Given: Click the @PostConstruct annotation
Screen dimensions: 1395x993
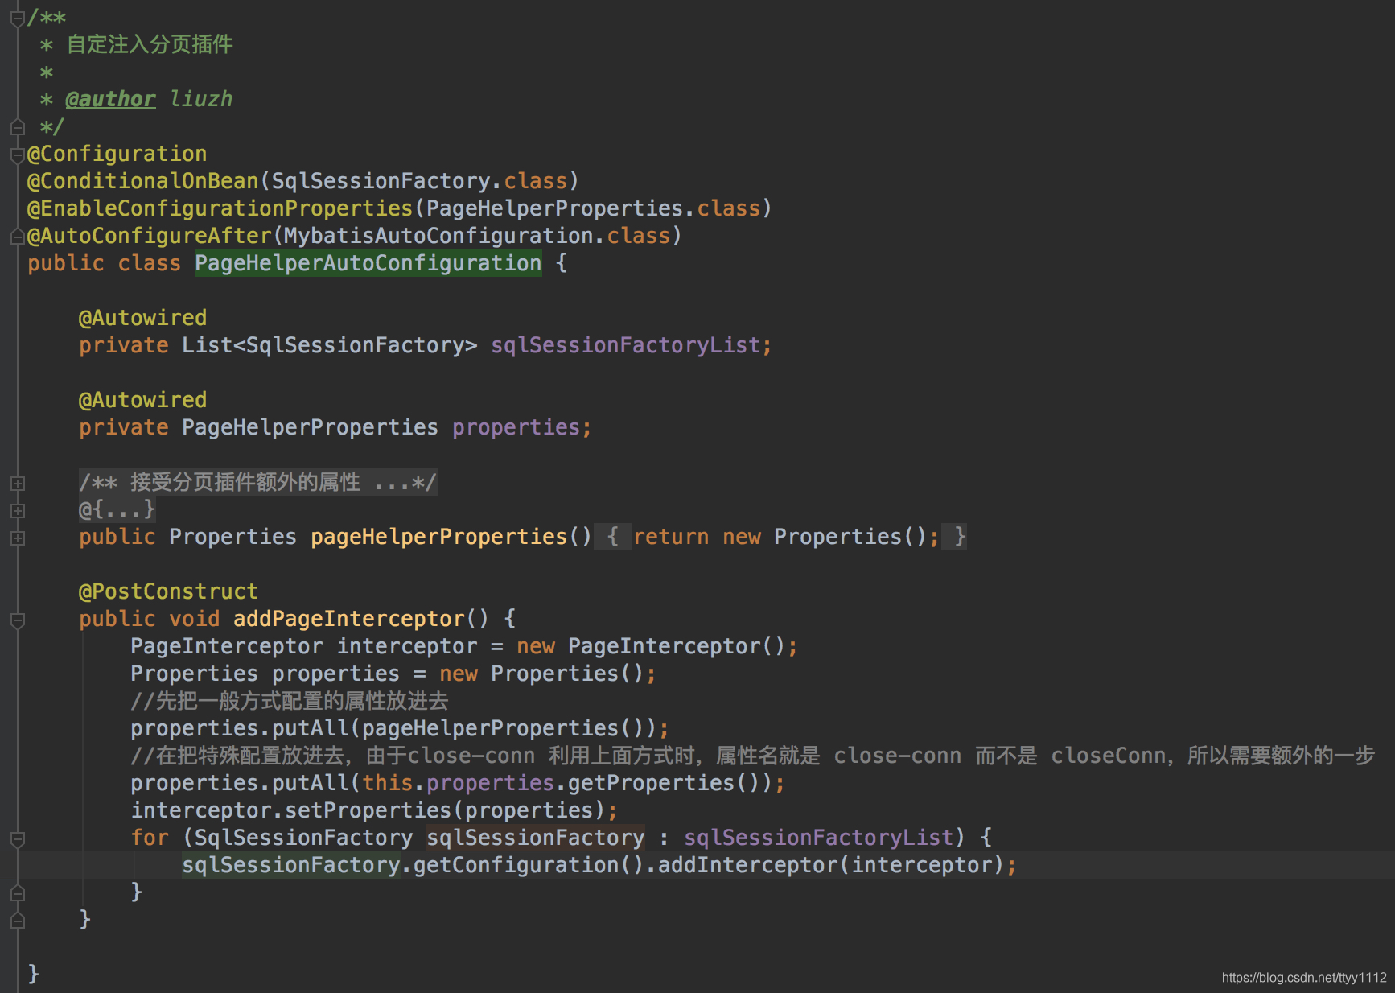Looking at the screenshot, I should [x=168, y=591].
